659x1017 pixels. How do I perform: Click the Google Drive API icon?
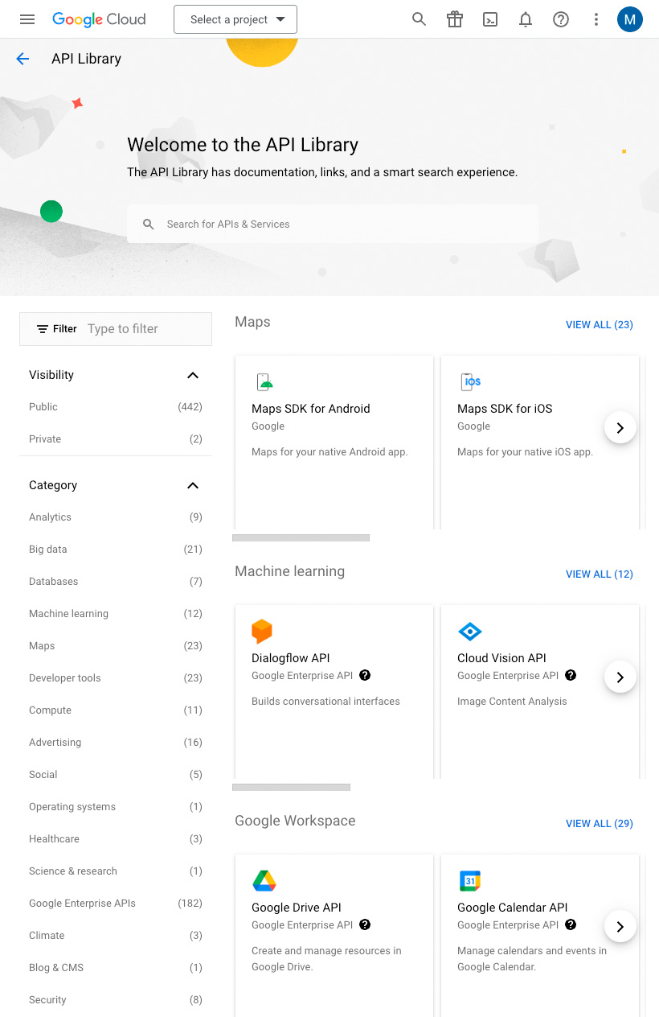(264, 881)
